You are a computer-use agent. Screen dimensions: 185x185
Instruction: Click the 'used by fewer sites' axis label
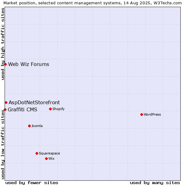[32, 183]
